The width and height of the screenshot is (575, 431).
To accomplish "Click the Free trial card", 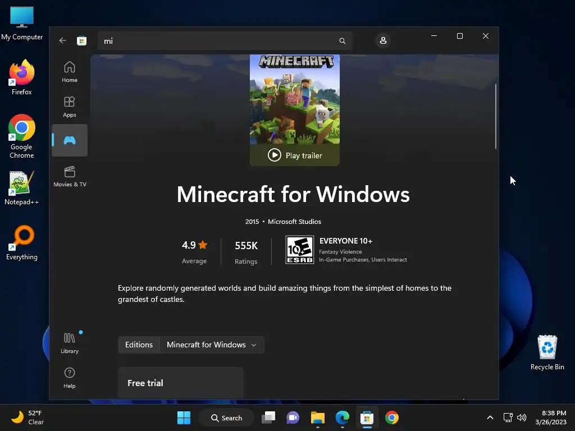I will click(181, 383).
